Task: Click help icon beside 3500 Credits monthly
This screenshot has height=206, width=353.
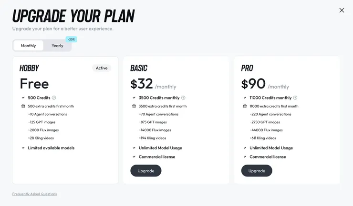Action: [x=183, y=98]
